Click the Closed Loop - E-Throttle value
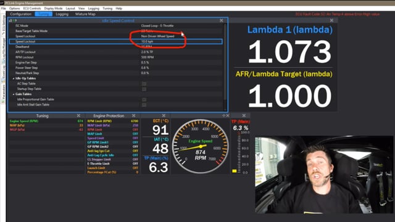 click(157, 26)
